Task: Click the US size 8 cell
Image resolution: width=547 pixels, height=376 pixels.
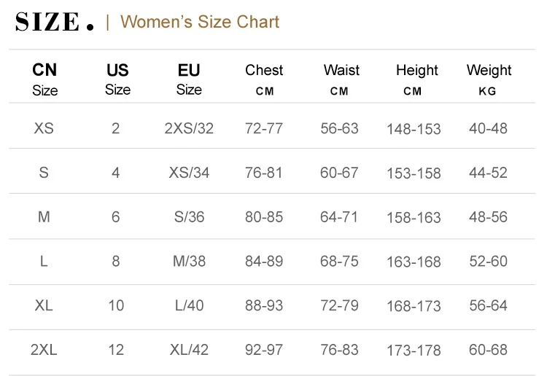Action: coord(116,261)
